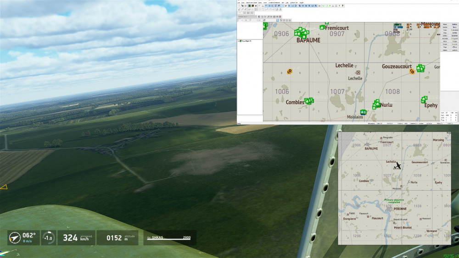This screenshot has height=258, width=459.
Task: Select the mission tree root item
Action: (246, 41)
